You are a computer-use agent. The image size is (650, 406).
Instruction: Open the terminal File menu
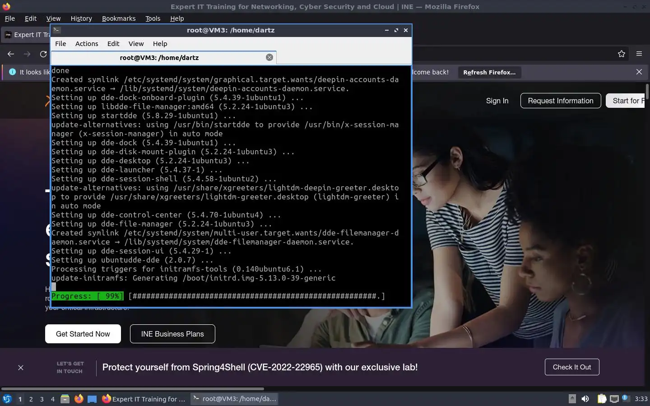pyautogui.click(x=60, y=44)
